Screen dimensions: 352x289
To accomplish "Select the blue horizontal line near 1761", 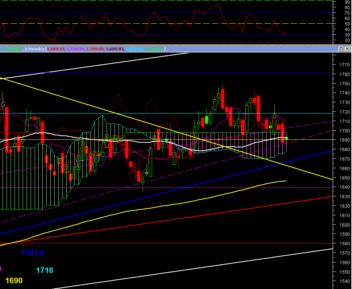I will pyautogui.click(x=166, y=73).
